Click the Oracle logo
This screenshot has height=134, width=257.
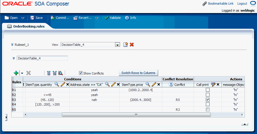click(17, 3)
